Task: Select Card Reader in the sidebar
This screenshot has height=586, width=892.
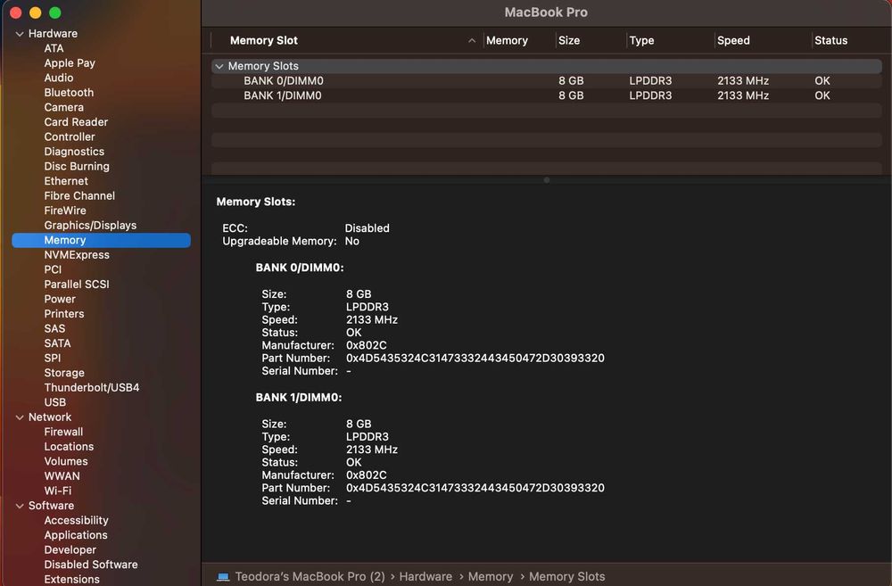Action: 76,122
